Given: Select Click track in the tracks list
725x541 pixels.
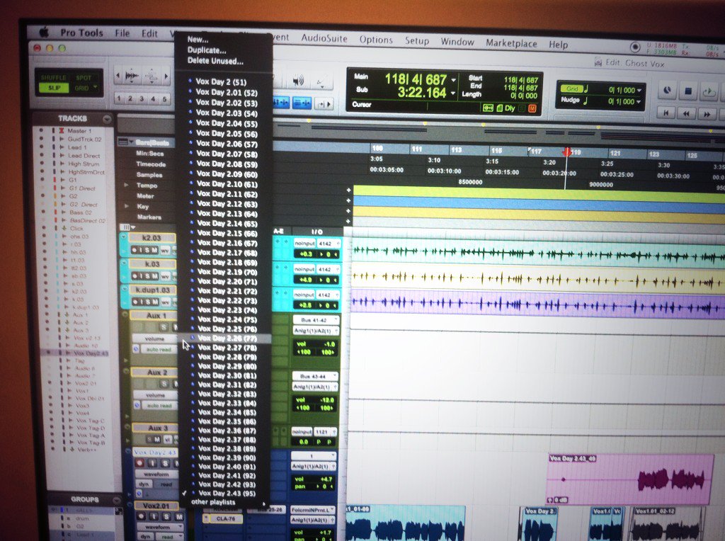Looking at the screenshot, I should point(76,229).
